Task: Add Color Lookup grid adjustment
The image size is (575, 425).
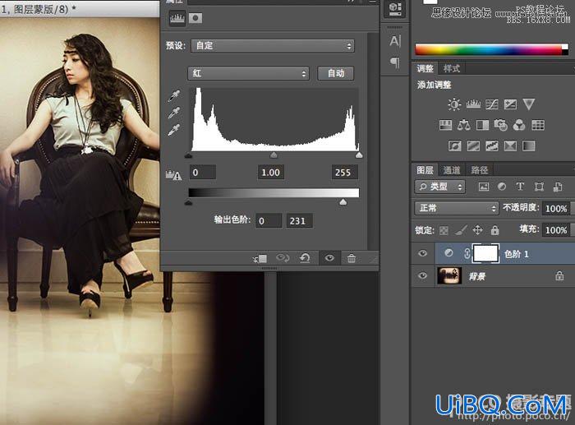Action: [x=538, y=125]
